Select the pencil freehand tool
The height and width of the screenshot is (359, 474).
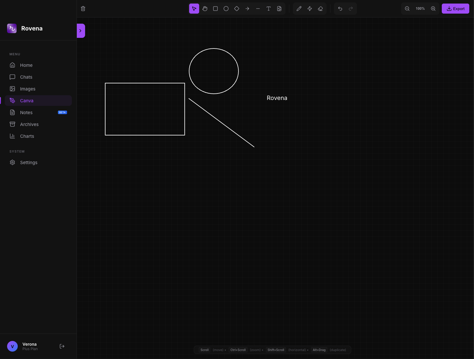click(299, 9)
